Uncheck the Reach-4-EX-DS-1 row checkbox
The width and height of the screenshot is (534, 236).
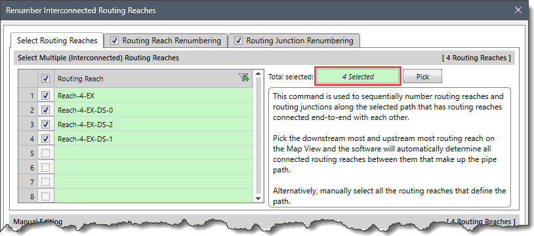click(x=46, y=138)
